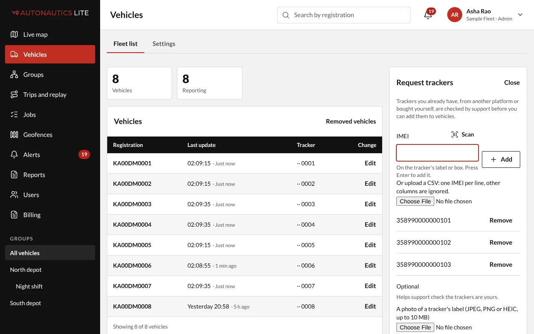The image size is (534, 334).
Task: Open the Live map icon in sidebar
Action: [x=14, y=34]
